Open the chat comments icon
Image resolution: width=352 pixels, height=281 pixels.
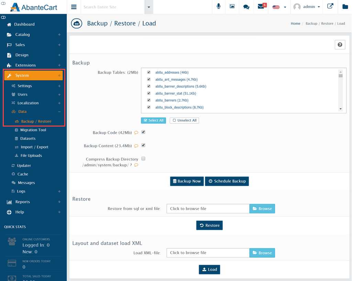point(246,7)
